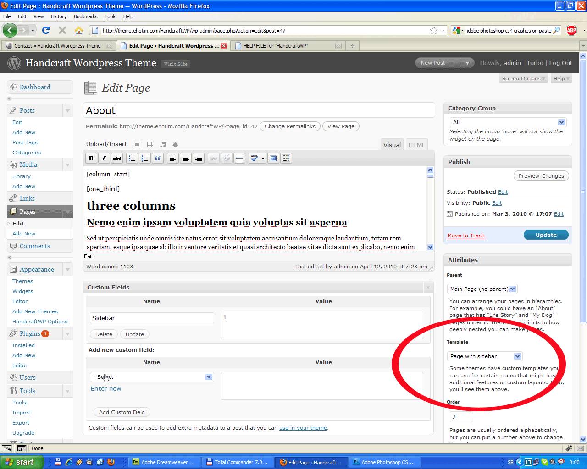
Task: Open the Dashboard sidebar item
Action: [35, 87]
